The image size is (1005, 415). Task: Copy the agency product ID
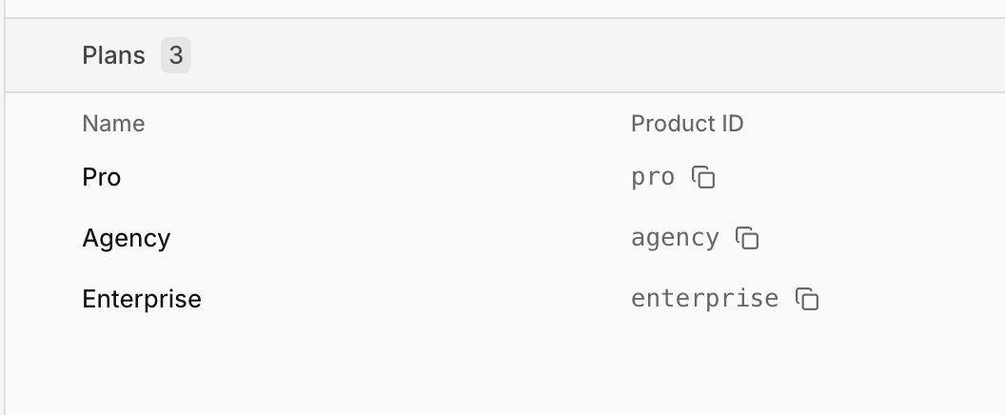(747, 238)
